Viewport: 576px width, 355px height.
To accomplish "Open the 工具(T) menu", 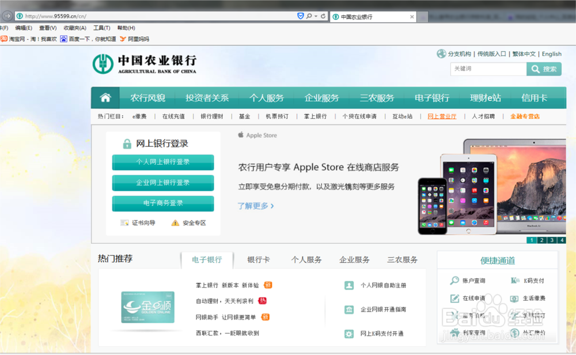I will 101,28.
